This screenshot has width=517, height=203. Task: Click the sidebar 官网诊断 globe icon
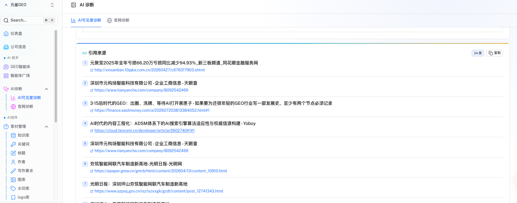pyautogui.click(x=13, y=106)
